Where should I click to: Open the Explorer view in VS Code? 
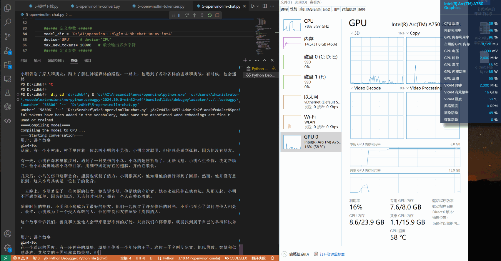point(8,8)
